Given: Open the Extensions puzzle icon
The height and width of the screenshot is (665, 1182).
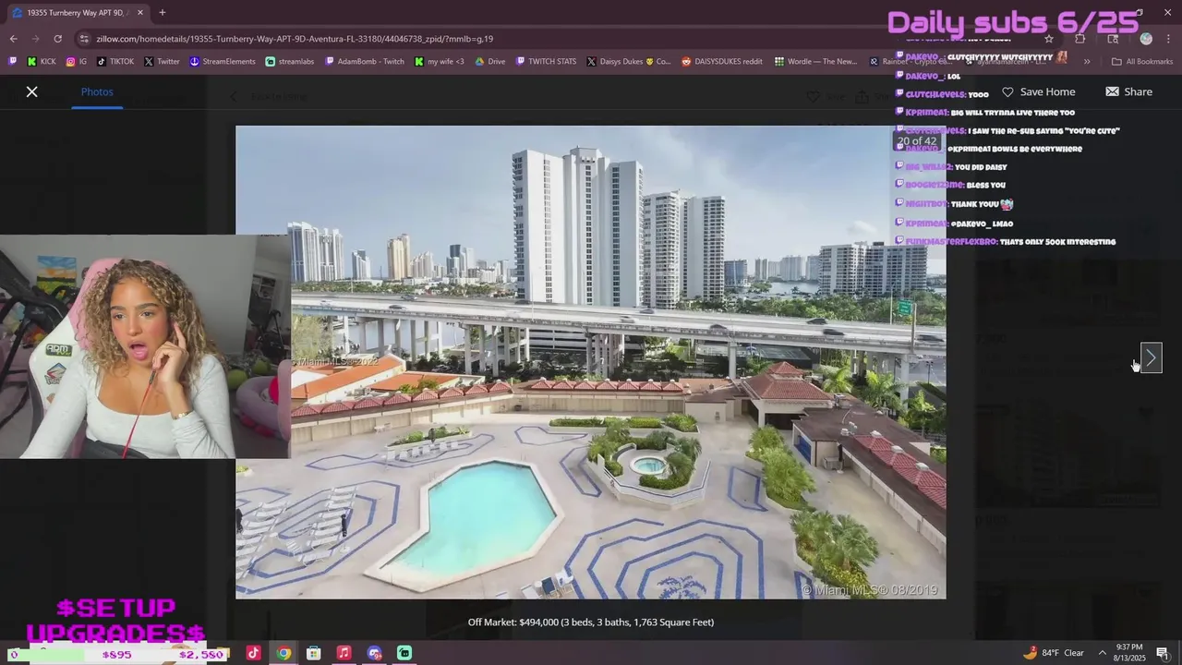Looking at the screenshot, I should (x=1079, y=39).
